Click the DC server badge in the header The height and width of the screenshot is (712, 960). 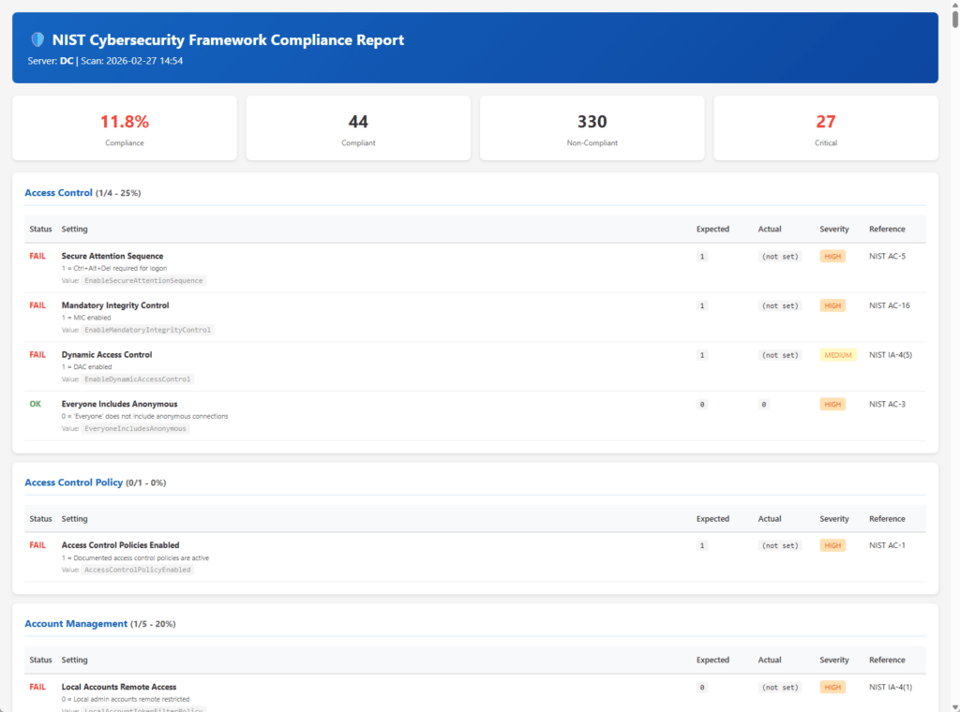coord(66,61)
